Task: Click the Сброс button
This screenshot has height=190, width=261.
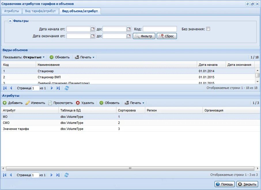Action: coord(167,36)
